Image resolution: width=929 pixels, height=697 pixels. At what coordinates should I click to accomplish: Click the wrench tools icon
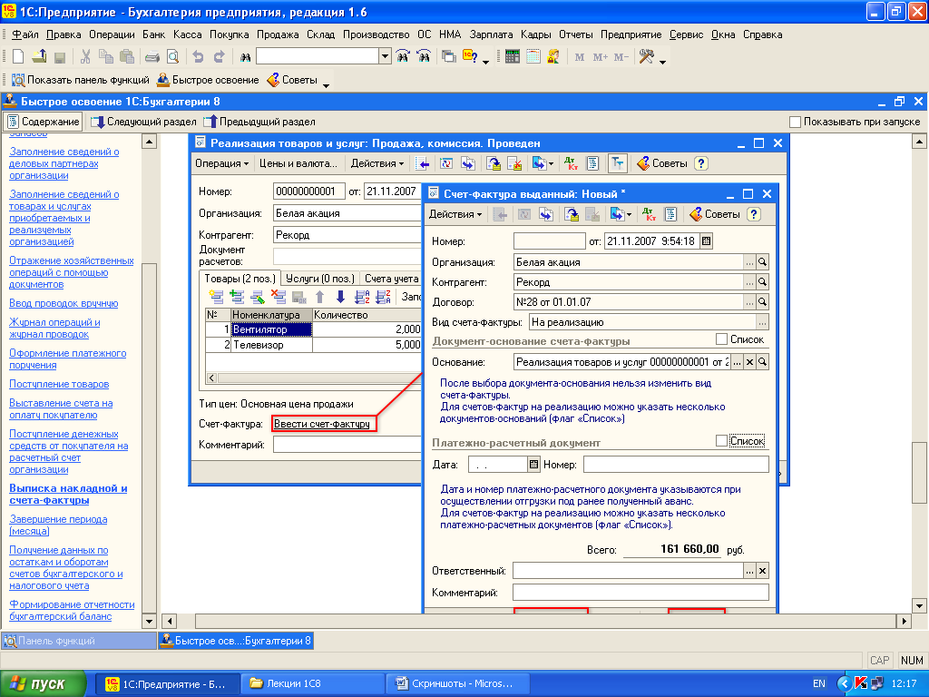click(x=646, y=57)
